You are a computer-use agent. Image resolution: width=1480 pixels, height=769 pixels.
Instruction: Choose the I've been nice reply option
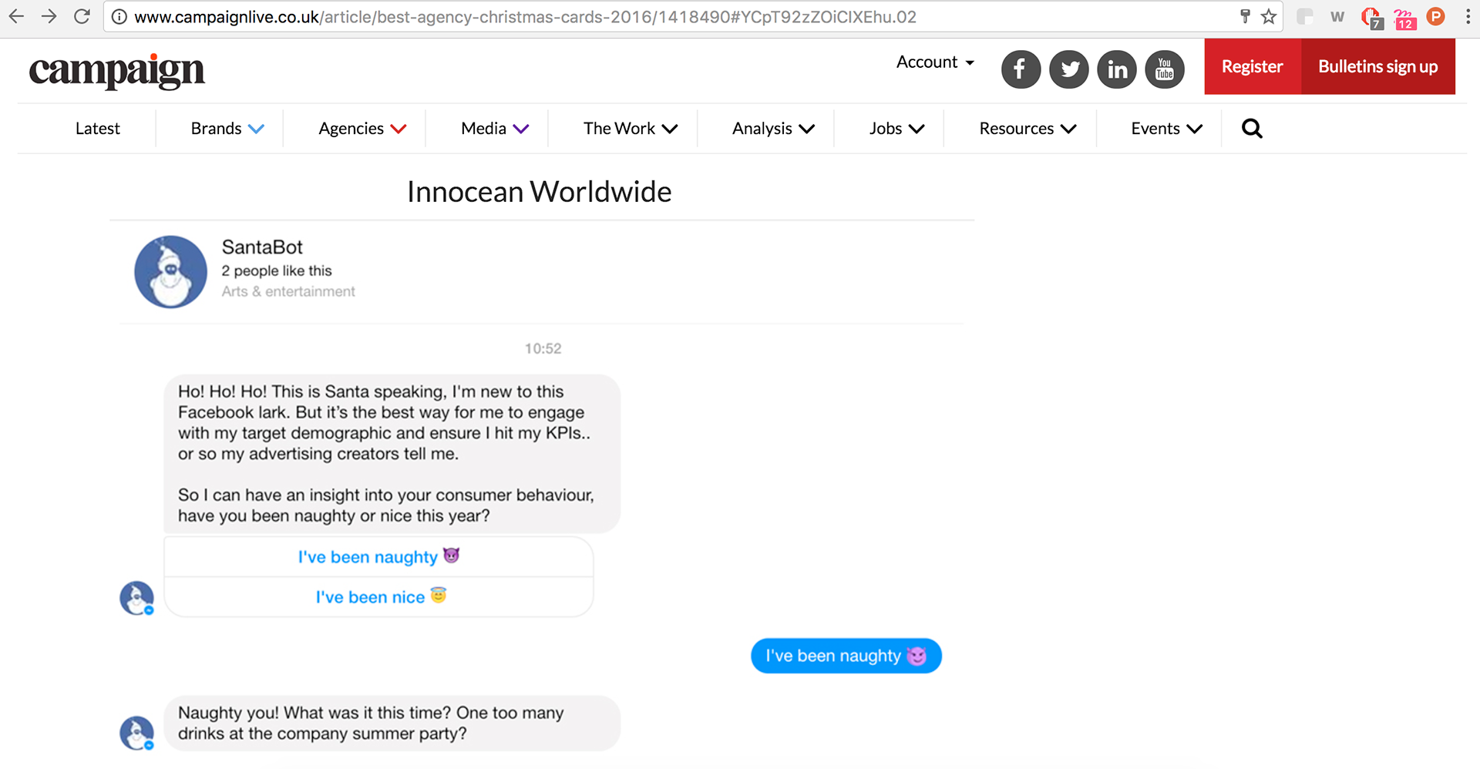pos(378,597)
